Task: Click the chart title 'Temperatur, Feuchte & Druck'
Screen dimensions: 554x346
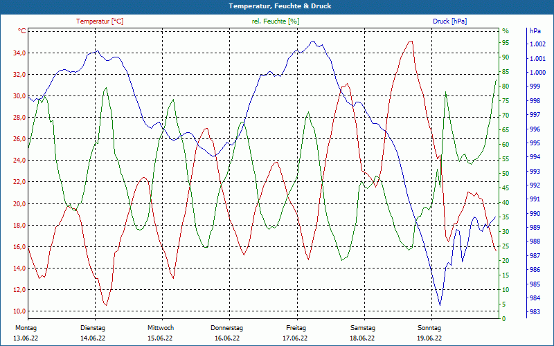Action: click(x=280, y=6)
